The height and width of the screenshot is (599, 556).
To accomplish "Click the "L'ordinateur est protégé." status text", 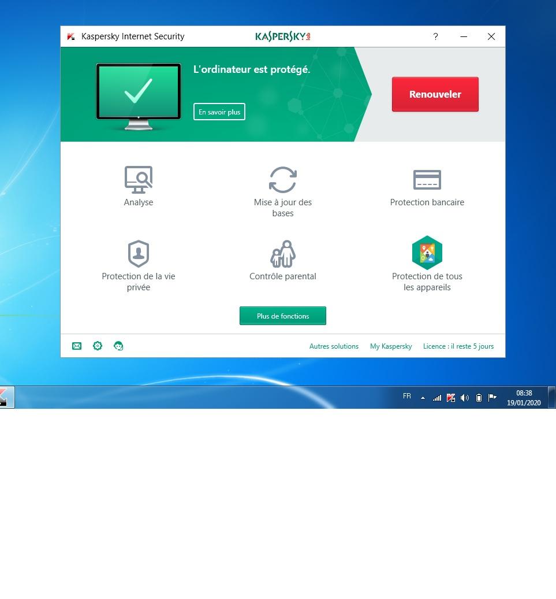I will 252,69.
